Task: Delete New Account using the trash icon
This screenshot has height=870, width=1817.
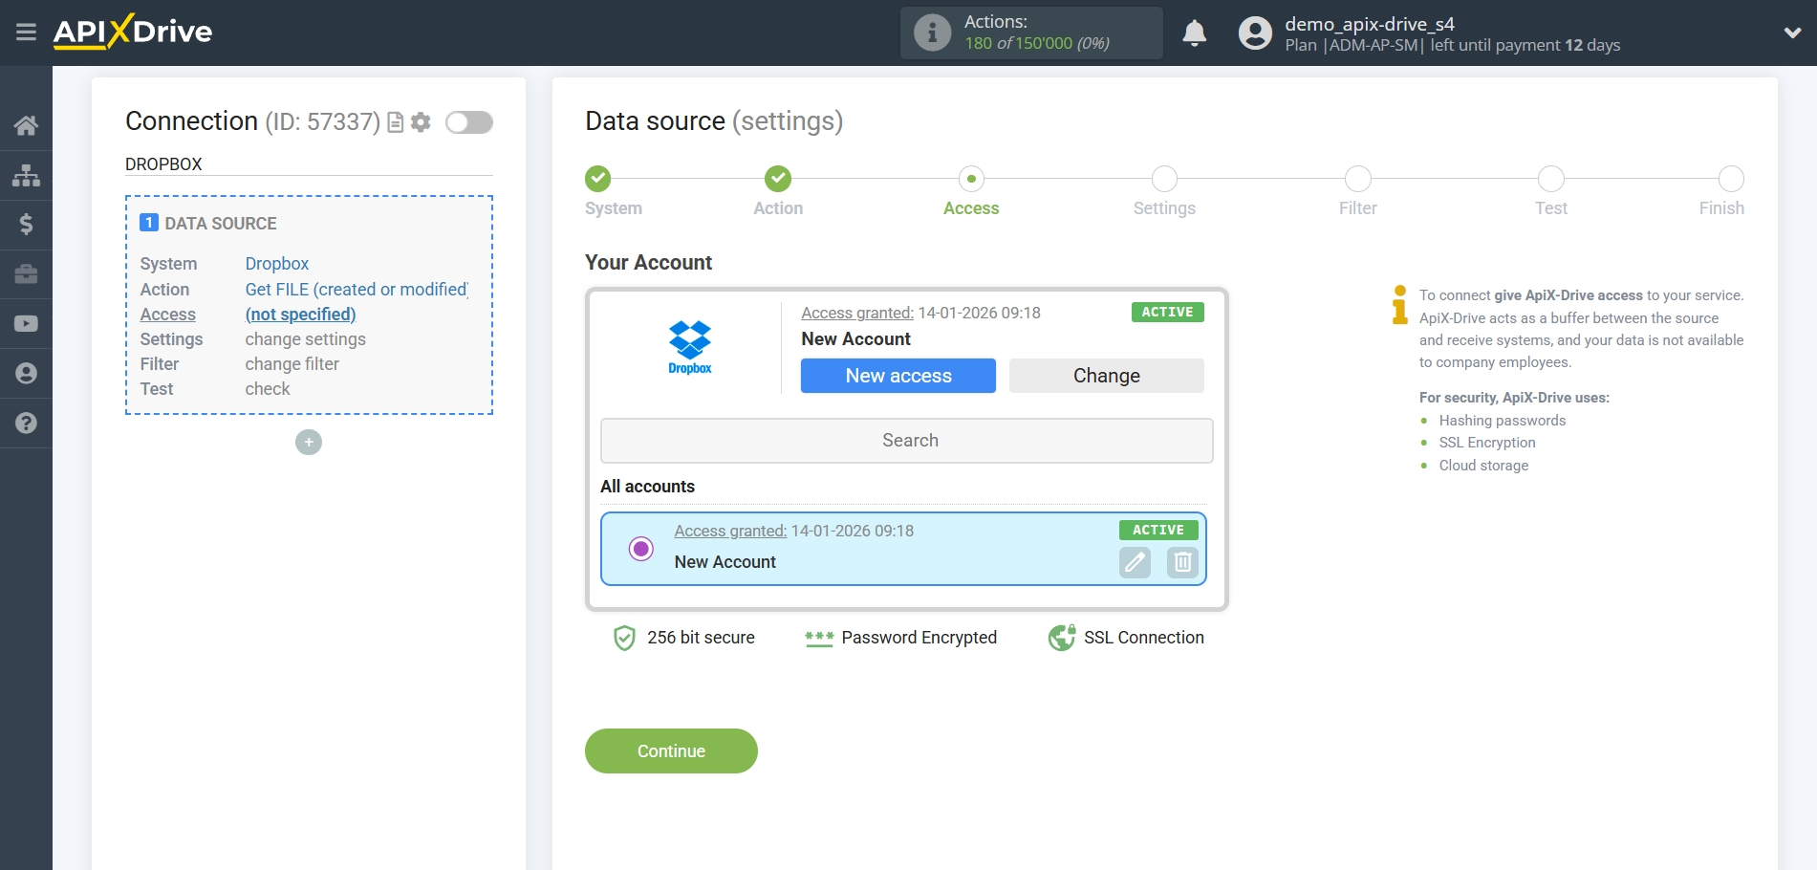Action: (1181, 563)
